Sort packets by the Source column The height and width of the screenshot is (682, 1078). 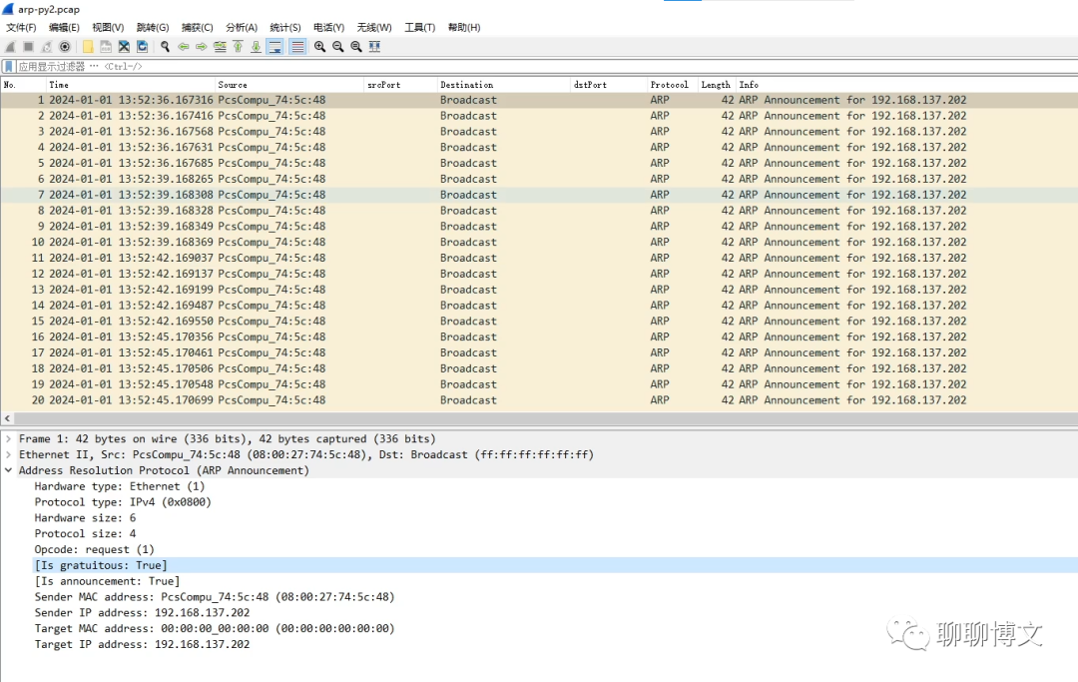[289, 85]
